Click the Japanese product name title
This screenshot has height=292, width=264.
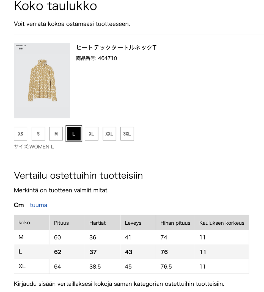coord(116,48)
